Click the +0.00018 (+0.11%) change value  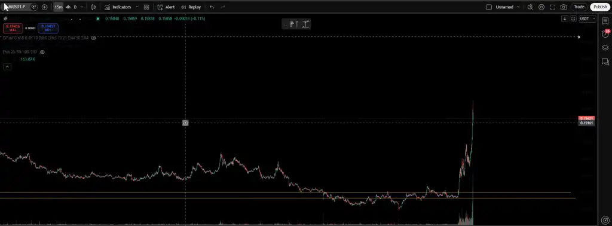(189, 19)
